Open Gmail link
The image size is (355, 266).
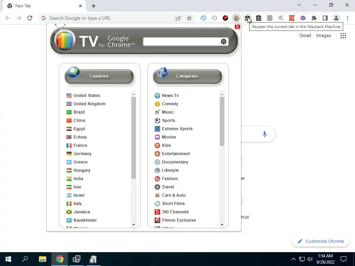(305, 36)
